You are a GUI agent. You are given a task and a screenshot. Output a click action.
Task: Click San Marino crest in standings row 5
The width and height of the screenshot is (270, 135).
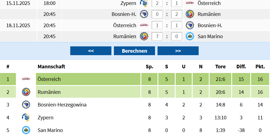pos(26,130)
